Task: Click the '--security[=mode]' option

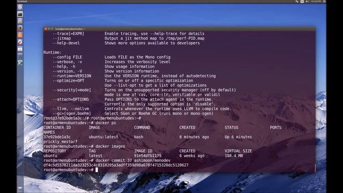Action: click(x=72, y=90)
